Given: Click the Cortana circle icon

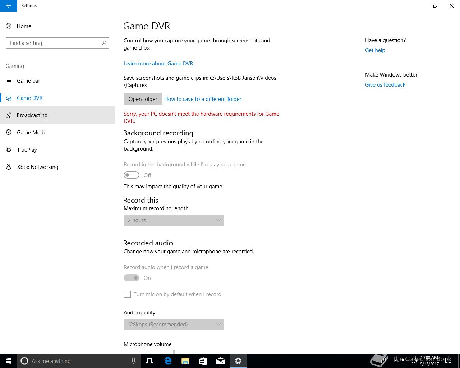Looking at the screenshot, I should click(x=24, y=361).
